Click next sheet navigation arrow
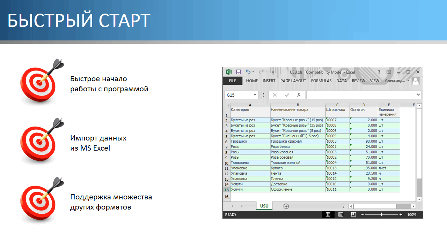Screen dimensions: 447x251 click(x=242, y=206)
